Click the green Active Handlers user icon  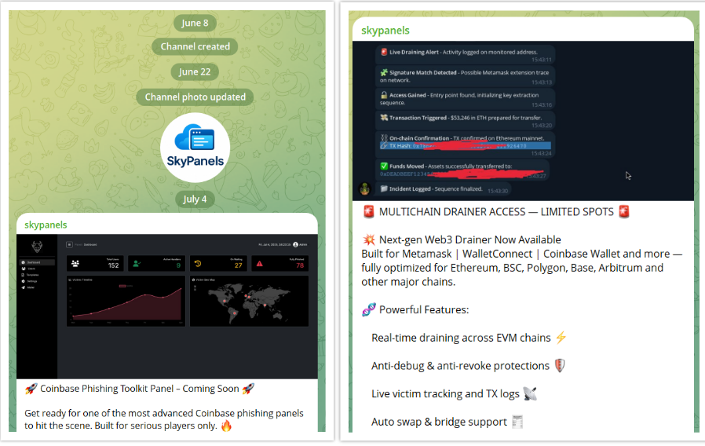[137, 264]
